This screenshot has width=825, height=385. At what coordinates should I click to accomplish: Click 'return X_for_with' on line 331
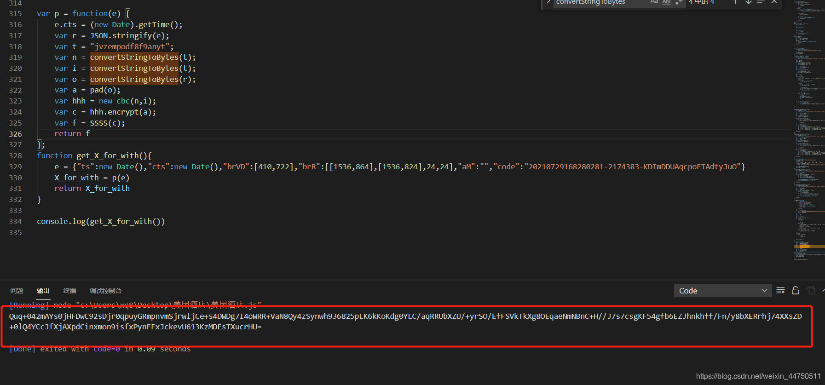[x=92, y=188]
